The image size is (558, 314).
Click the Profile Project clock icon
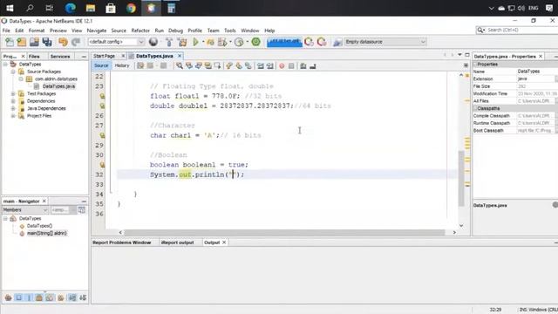click(x=239, y=42)
